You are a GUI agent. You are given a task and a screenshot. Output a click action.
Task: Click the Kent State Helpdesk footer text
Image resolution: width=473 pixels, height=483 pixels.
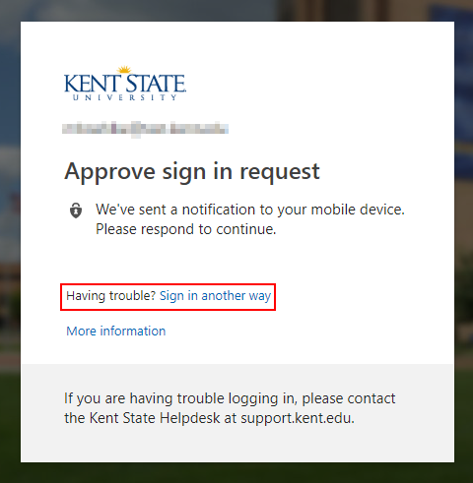pos(155,418)
